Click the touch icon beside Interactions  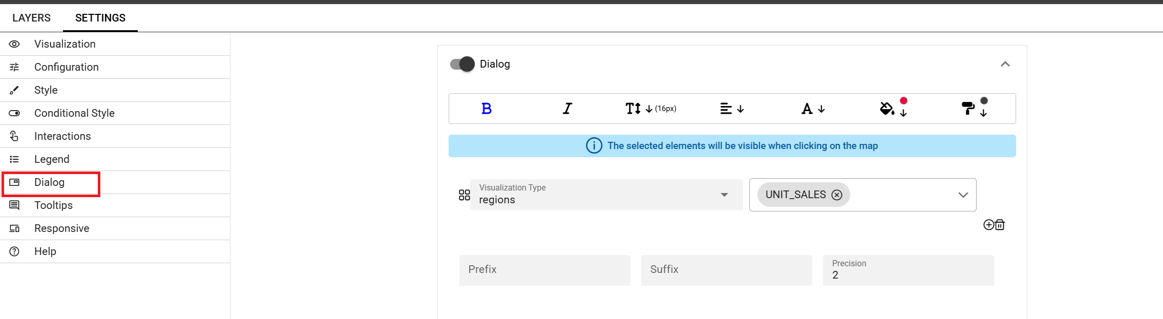(14, 136)
